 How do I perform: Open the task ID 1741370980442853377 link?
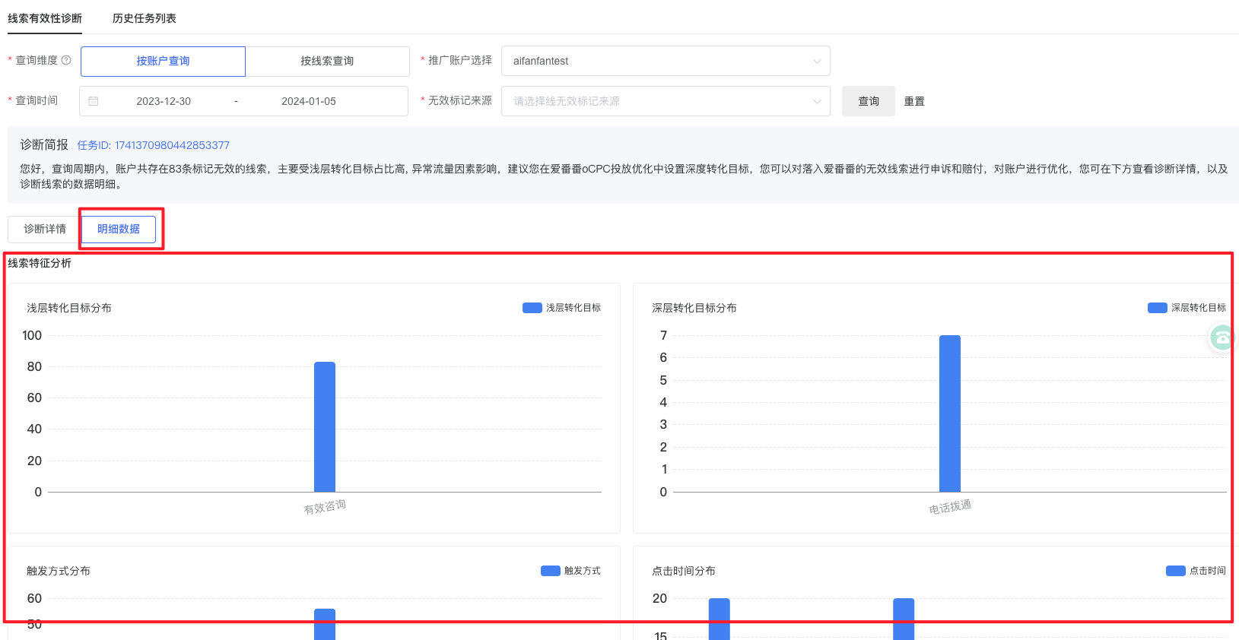(x=153, y=145)
